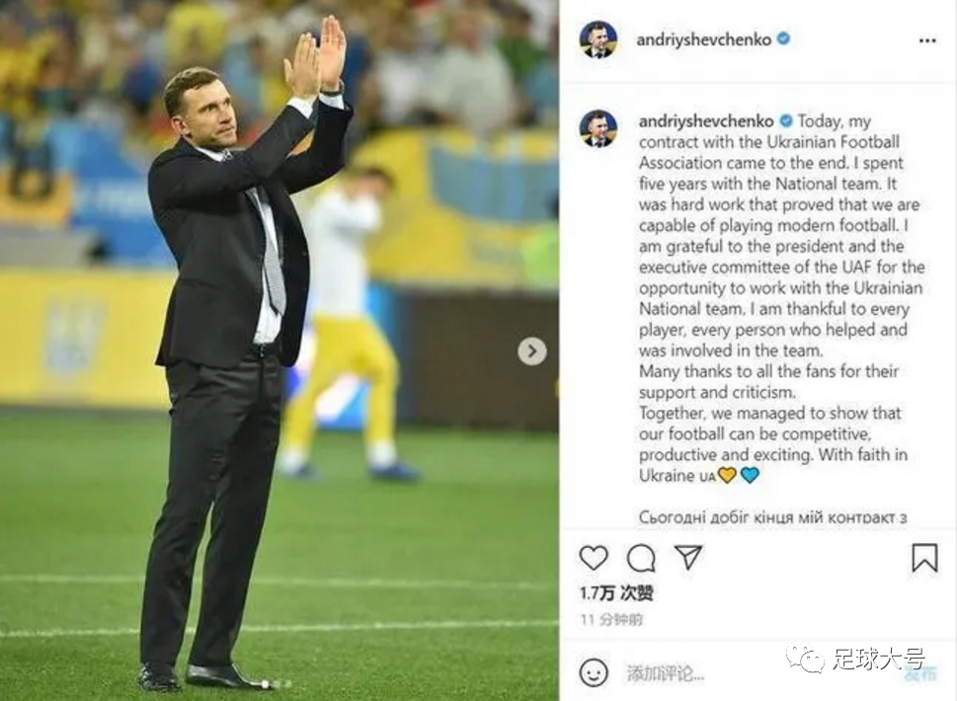Advance to the next photo with the arrow
Viewport: 957px width, 701px height.
[532, 351]
